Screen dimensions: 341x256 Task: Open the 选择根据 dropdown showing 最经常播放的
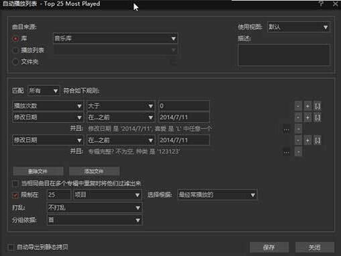217,195
